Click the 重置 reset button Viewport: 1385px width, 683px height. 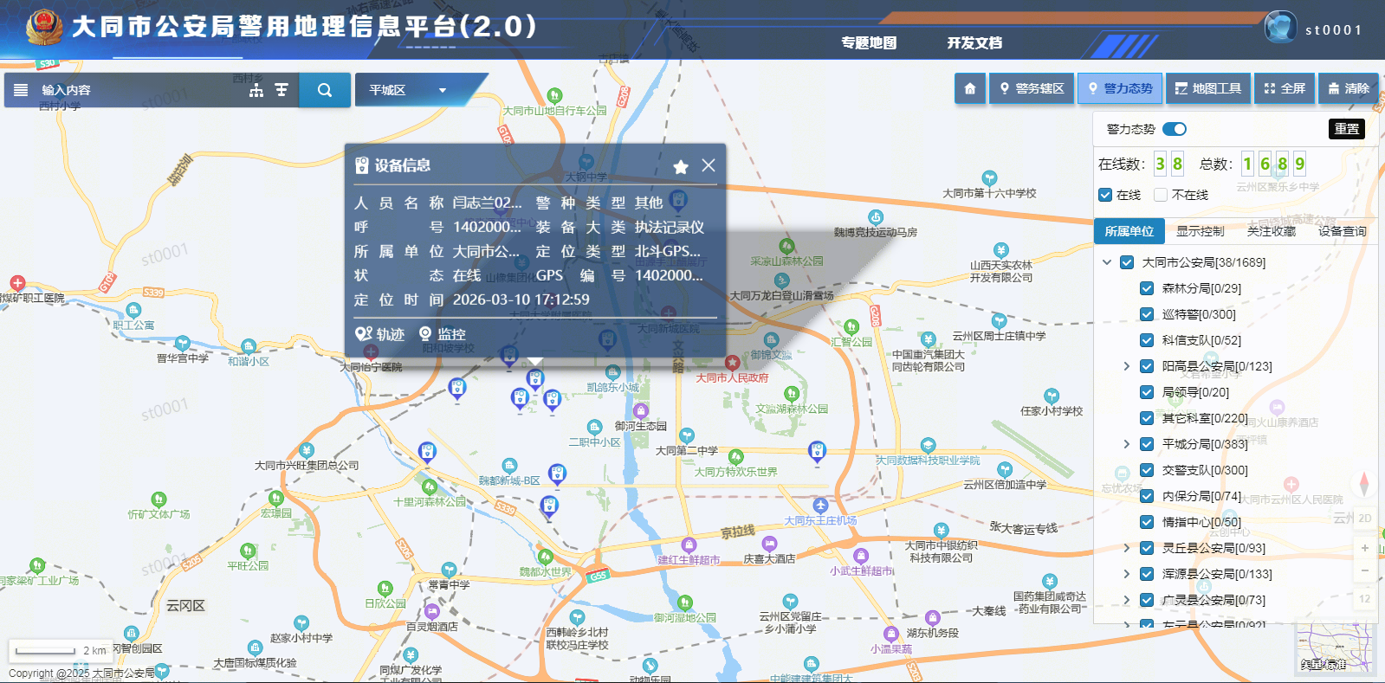pos(1347,129)
